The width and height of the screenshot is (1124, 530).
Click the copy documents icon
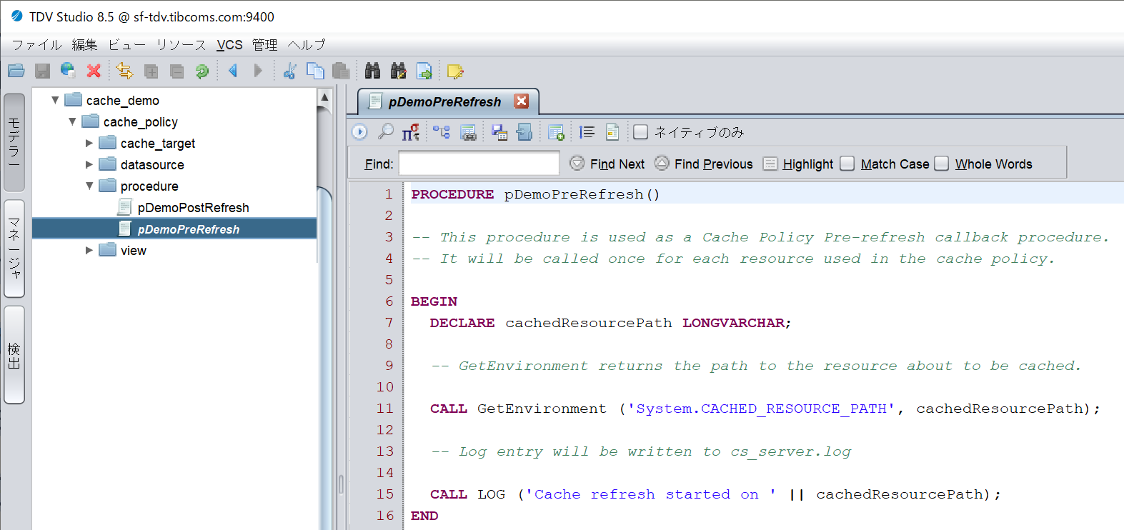point(315,71)
